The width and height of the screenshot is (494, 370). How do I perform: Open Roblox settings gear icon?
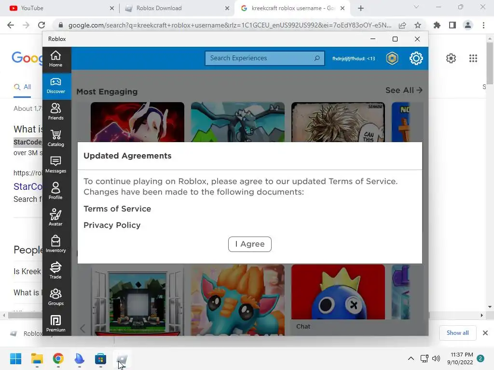(416, 58)
